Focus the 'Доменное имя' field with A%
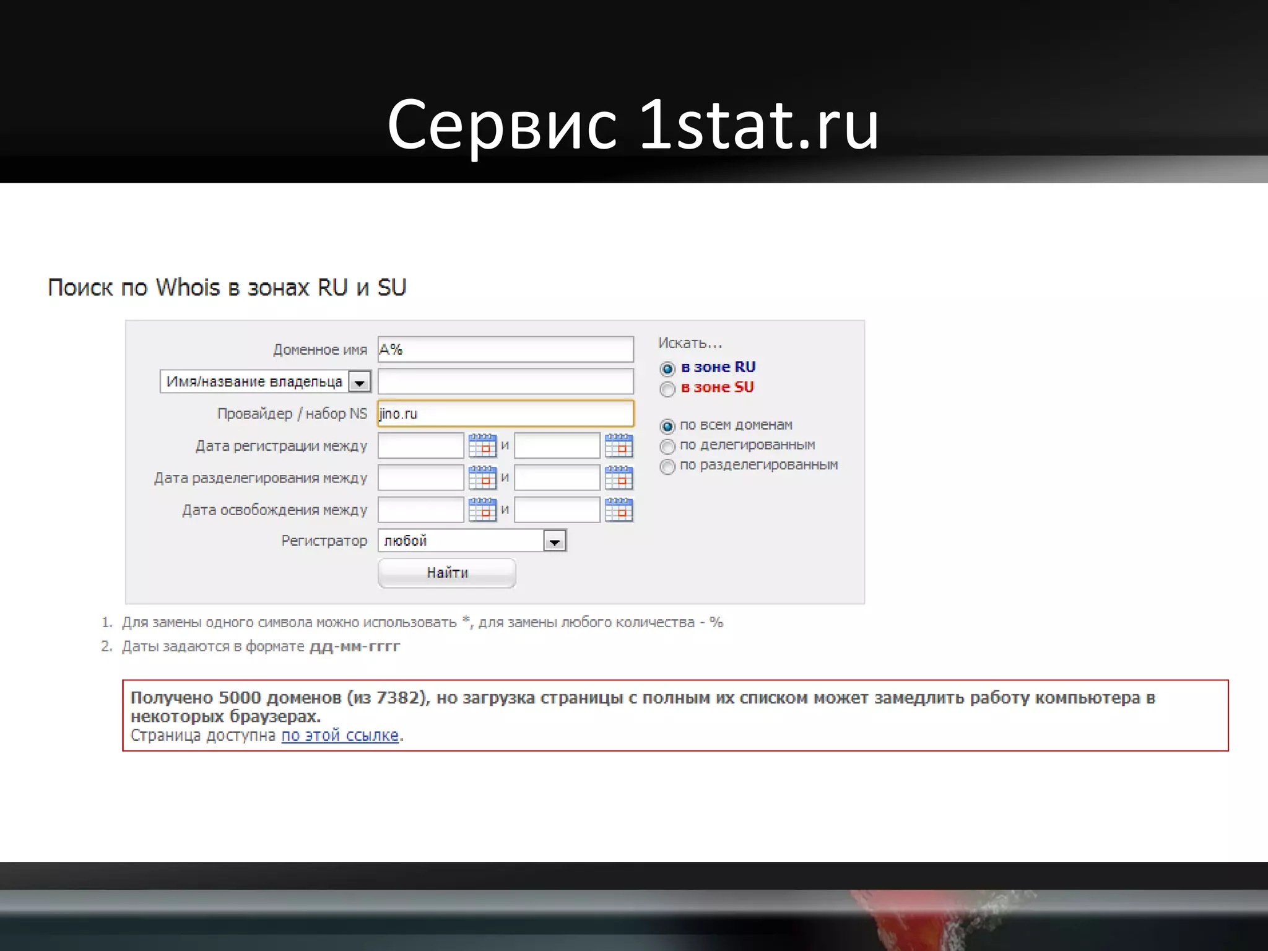The image size is (1268, 951). click(506, 349)
